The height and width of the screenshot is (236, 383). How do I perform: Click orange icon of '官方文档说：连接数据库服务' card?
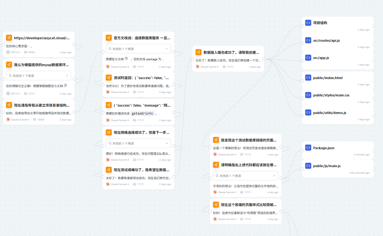point(109,38)
